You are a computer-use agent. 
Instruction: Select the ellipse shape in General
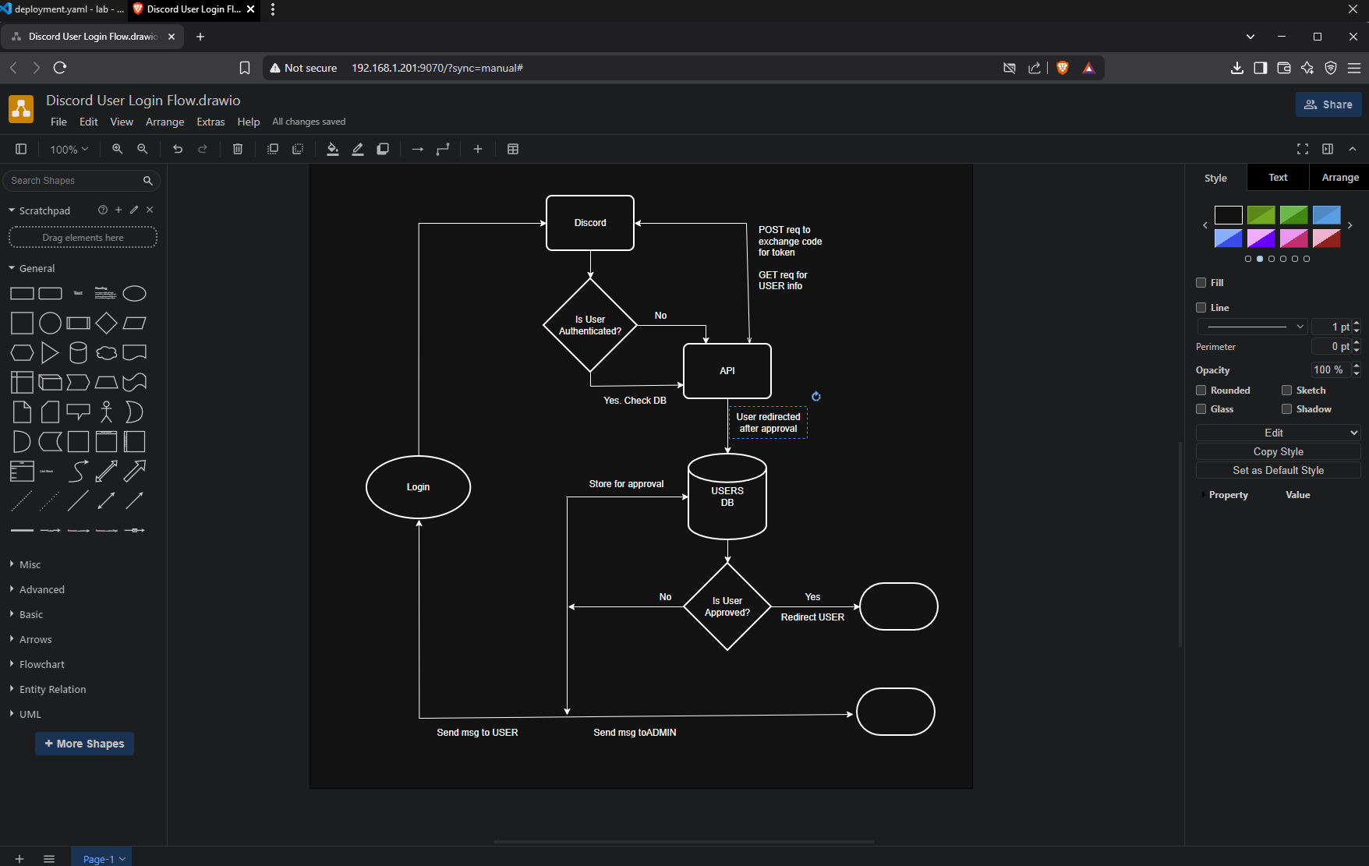pyautogui.click(x=134, y=294)
